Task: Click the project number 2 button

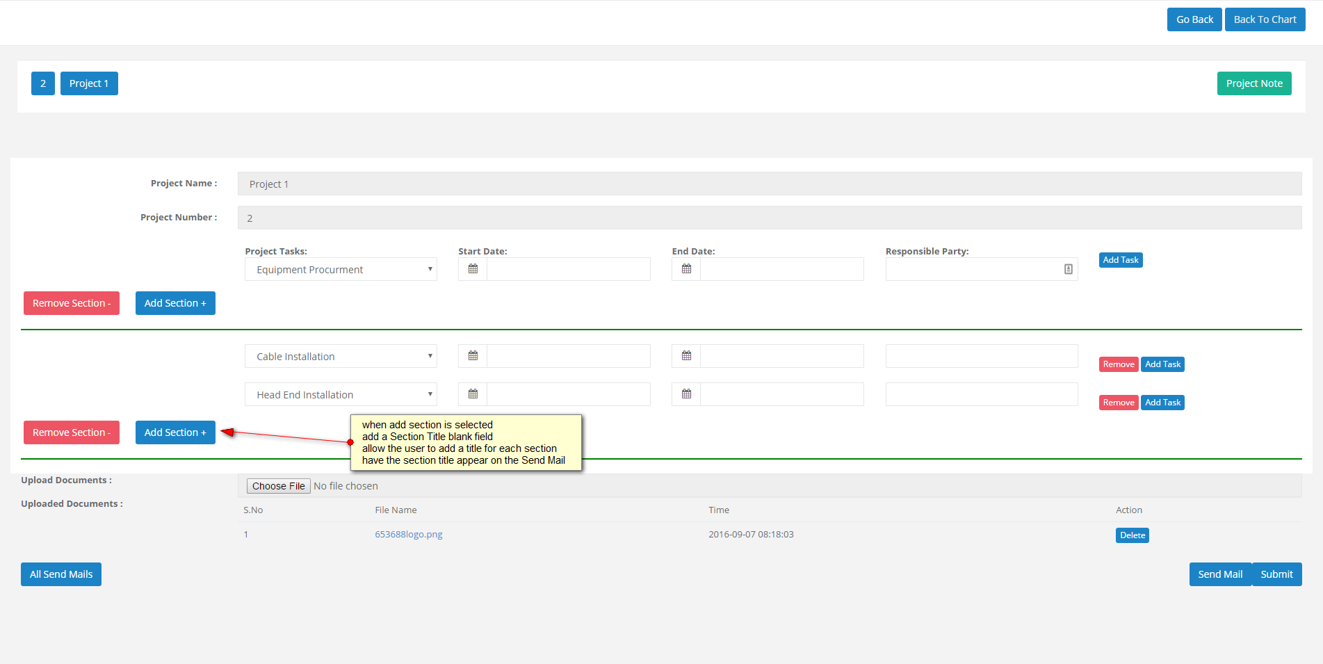Action: [43, 83]
